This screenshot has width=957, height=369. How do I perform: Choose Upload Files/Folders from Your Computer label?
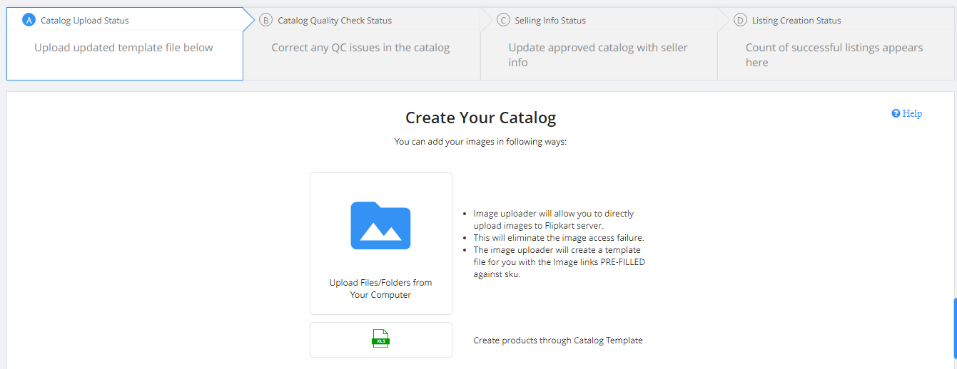click(x=380, y=289)
